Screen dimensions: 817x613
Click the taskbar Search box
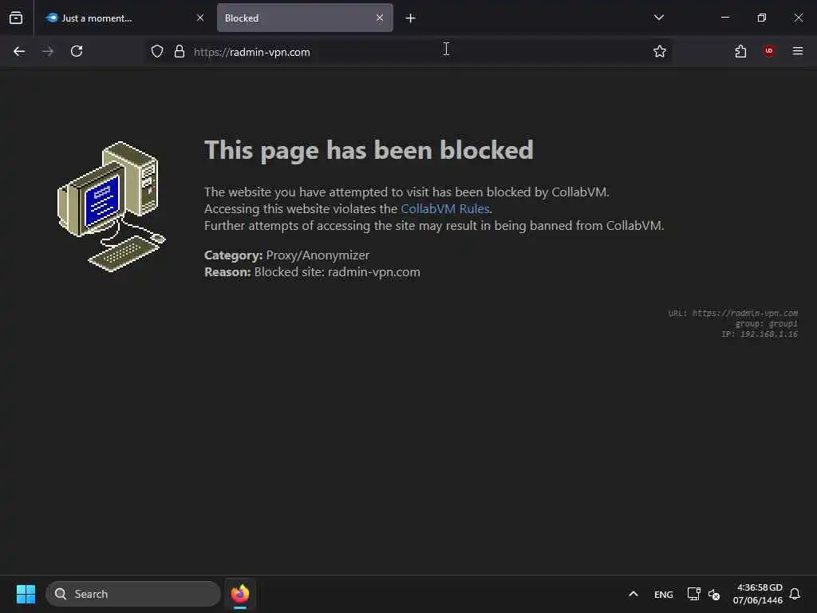tap(133, 594)
